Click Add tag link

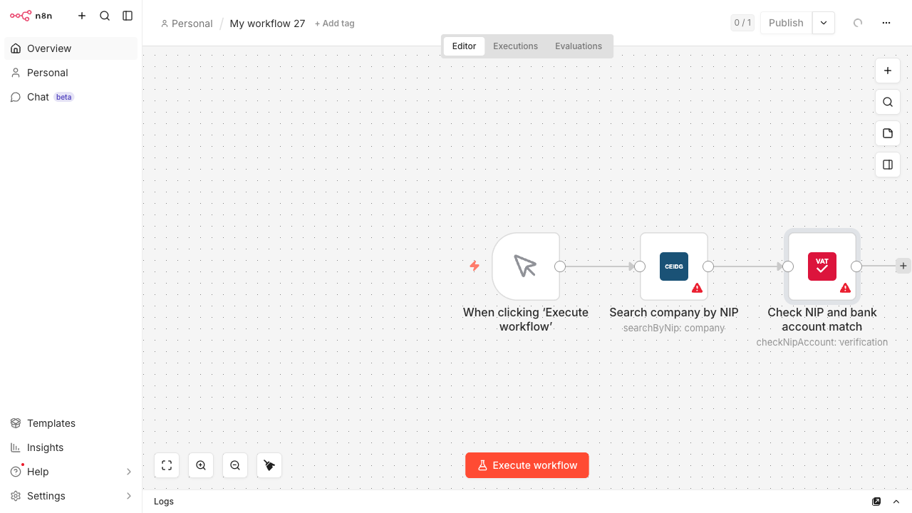[335, 24]
